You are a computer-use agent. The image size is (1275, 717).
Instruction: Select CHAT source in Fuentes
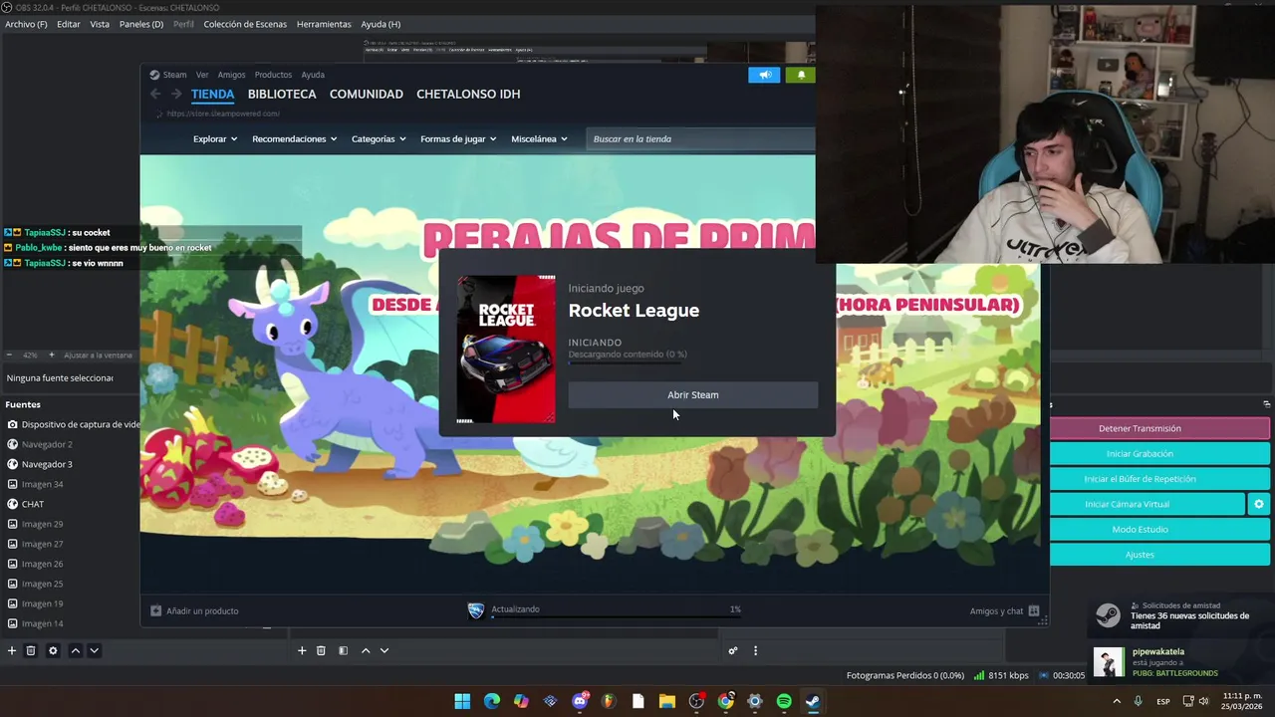33,504
